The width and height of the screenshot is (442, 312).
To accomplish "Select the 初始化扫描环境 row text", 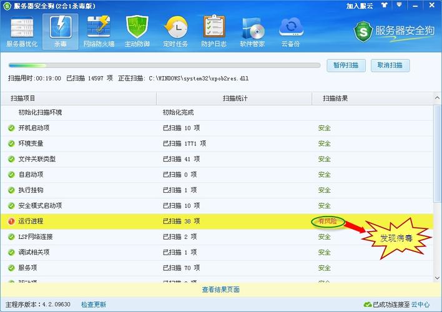I will pyautogui.click(x=40, y=112).
